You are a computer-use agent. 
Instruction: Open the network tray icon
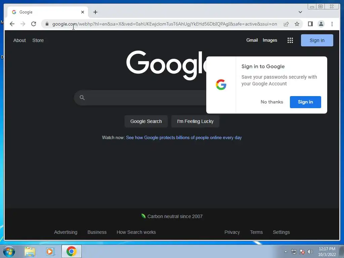tap(294, 252)
